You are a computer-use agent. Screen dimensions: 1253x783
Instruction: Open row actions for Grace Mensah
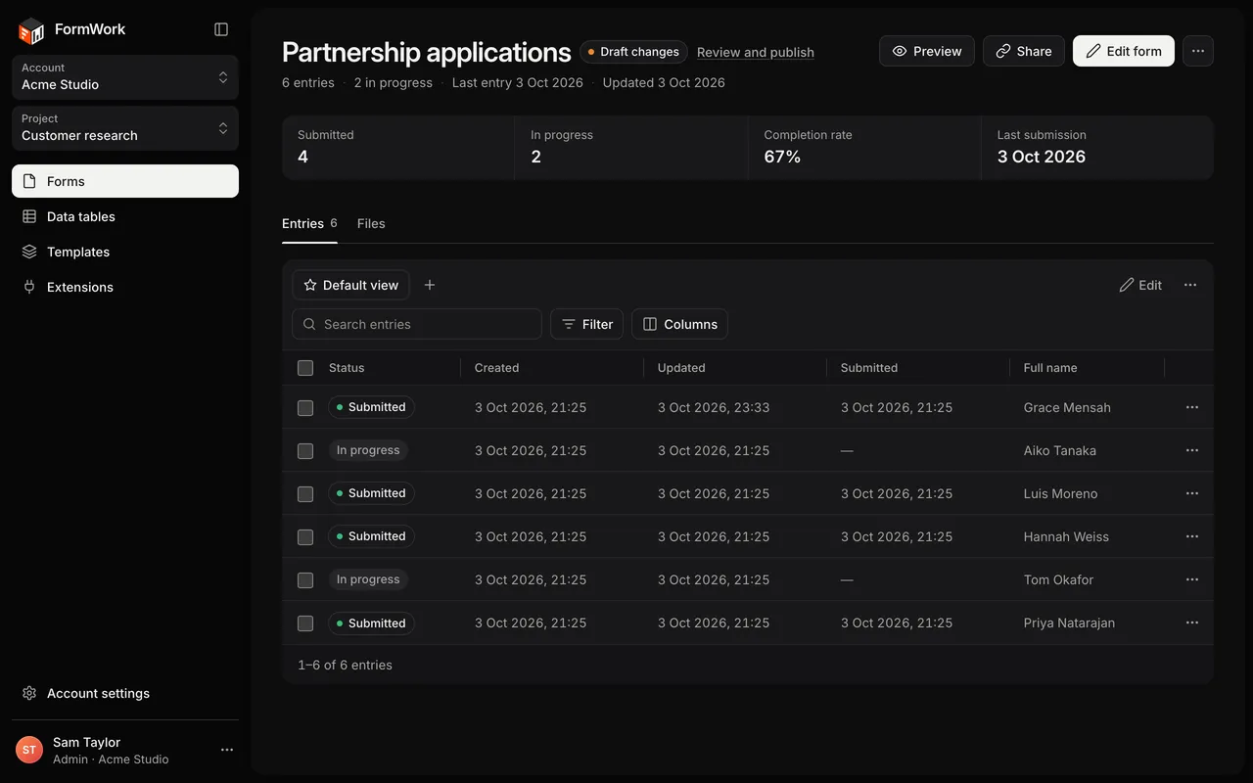tap(1192, 407)
